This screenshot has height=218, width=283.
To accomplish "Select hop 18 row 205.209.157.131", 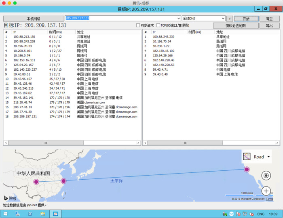I will point(72,116).
